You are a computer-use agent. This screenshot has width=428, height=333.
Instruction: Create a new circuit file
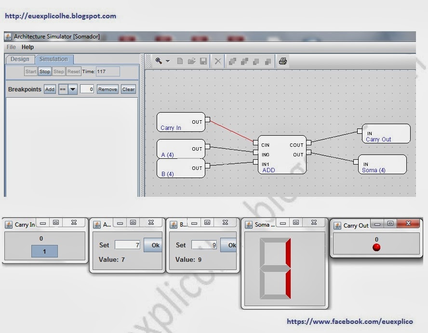[179, 61]
